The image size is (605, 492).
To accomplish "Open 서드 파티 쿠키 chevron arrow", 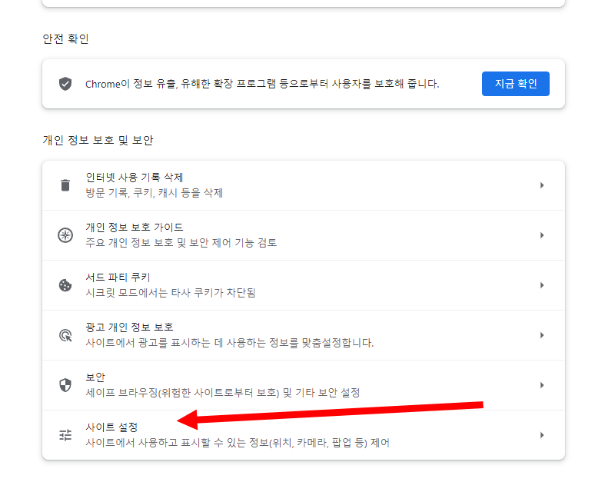I will pos(542,285).
